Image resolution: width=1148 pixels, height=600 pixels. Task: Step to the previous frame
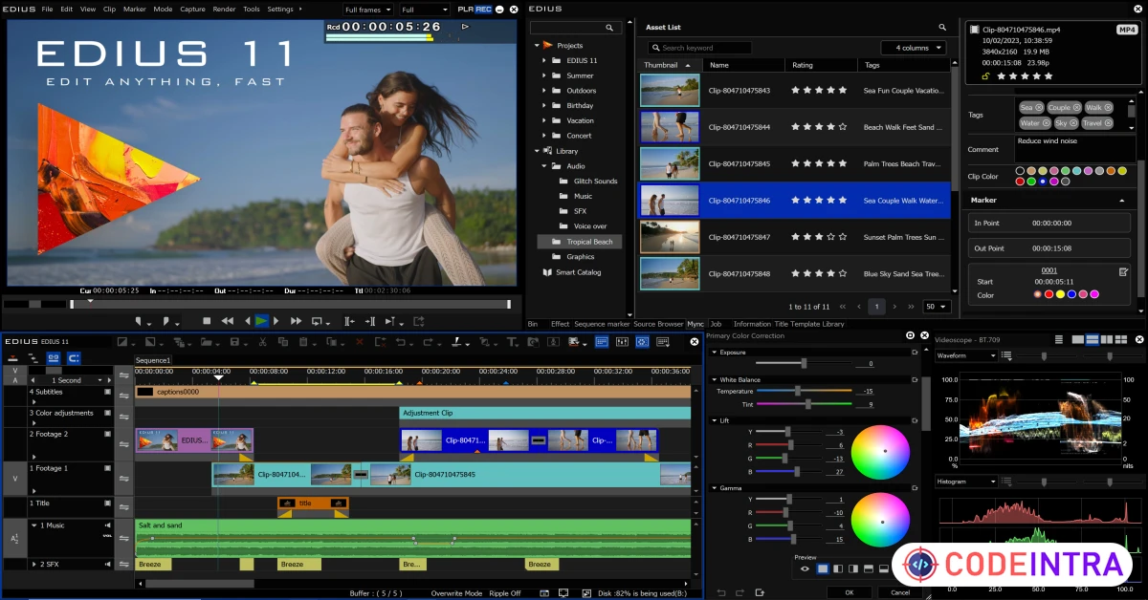tap(248, 321)
